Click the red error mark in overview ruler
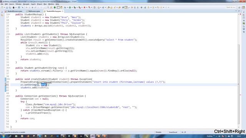The width and height of the screenshot is (246, 138). tap(241, 95)
